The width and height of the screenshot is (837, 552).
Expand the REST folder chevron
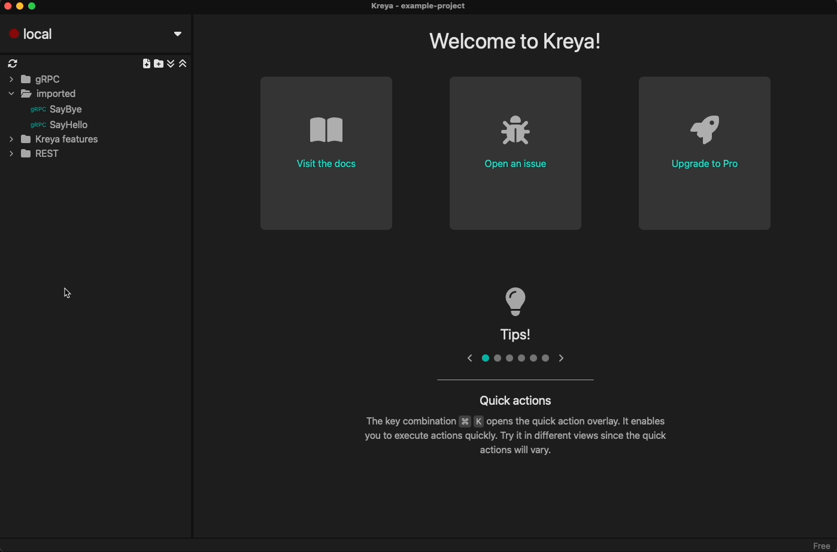[11, 154]
